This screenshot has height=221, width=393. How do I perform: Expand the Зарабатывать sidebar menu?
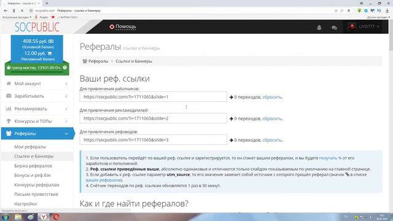37,96
